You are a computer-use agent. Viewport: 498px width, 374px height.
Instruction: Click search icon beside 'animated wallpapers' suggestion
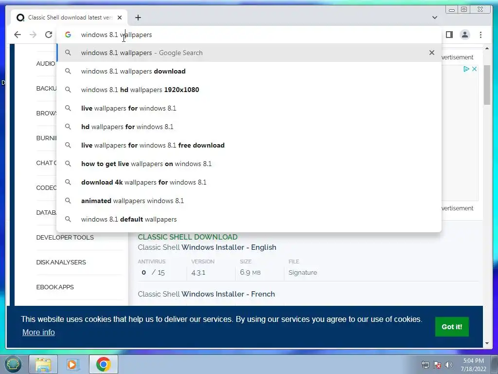coord(68,201)
